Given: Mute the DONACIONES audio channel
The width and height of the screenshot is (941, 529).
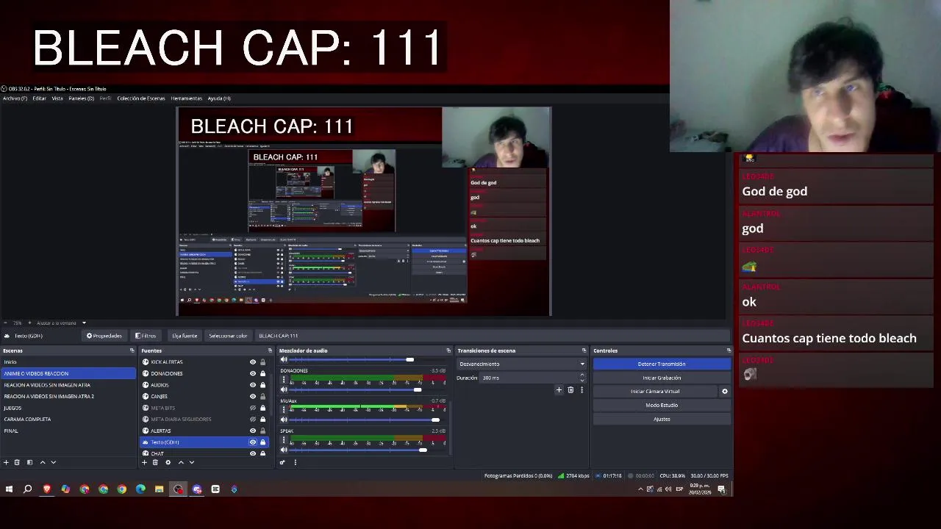Looking at the screenshot, I should click(284, 389).
